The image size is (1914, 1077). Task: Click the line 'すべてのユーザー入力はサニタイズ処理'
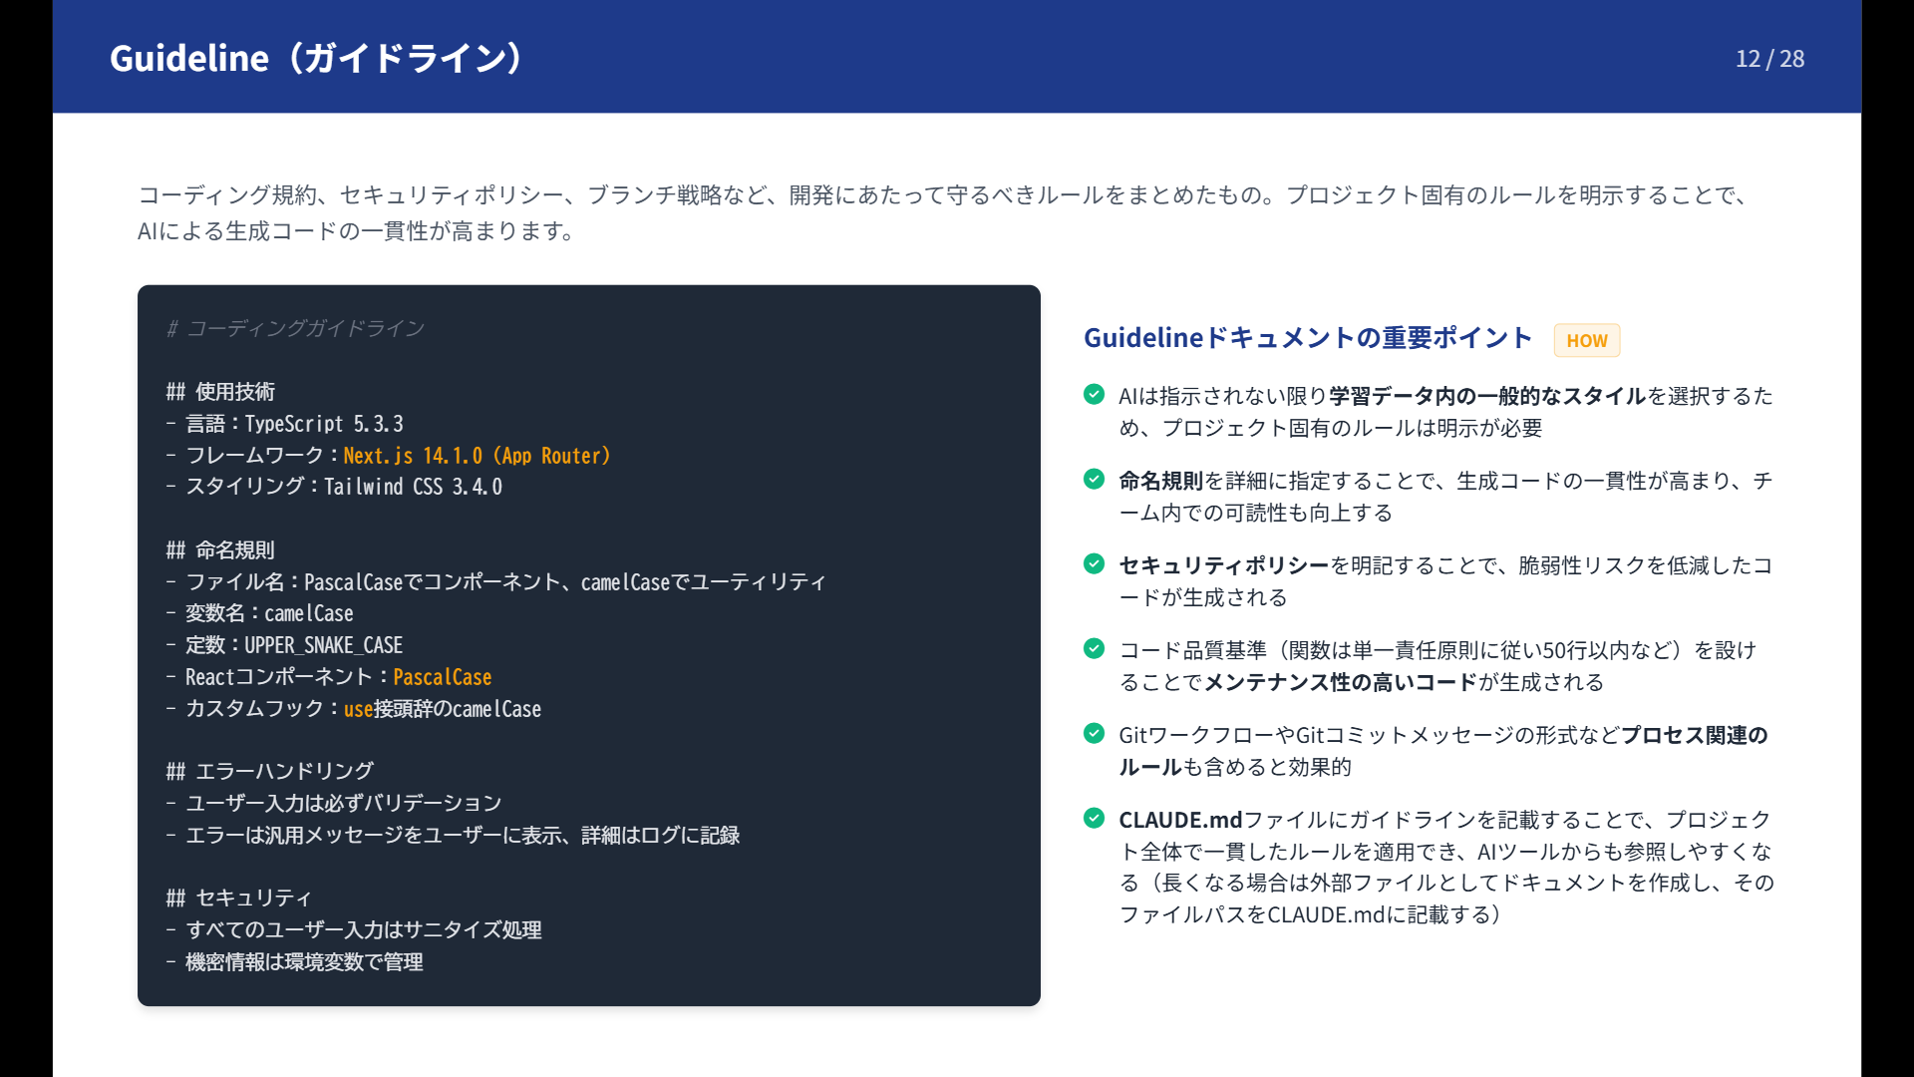pos(354,930)
